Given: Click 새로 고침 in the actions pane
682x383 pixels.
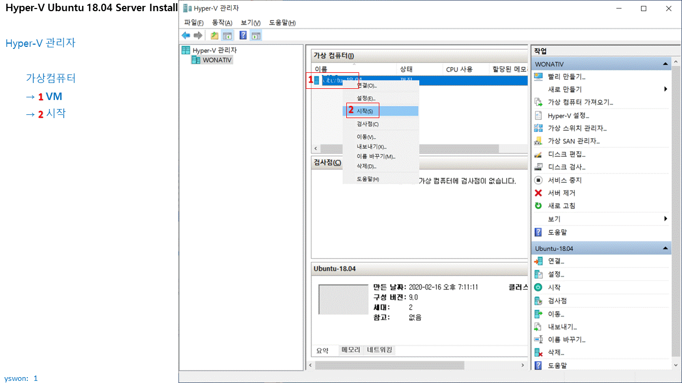Looking at the screenshot, I should coord(562,206).
